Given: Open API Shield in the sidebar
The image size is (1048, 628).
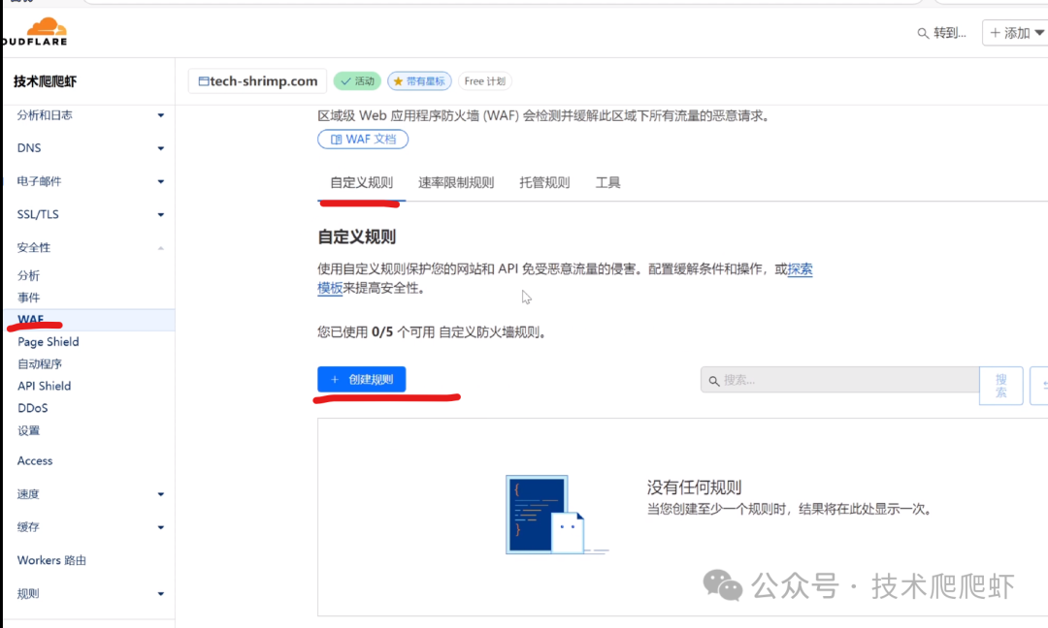Looking at the screenshot, I should point(44,386).
